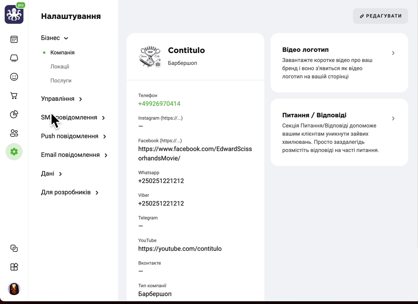The width and height of the screenshot is (418, 304).
Task: Click Viber number +250251221212
Action: click(161, 203)
